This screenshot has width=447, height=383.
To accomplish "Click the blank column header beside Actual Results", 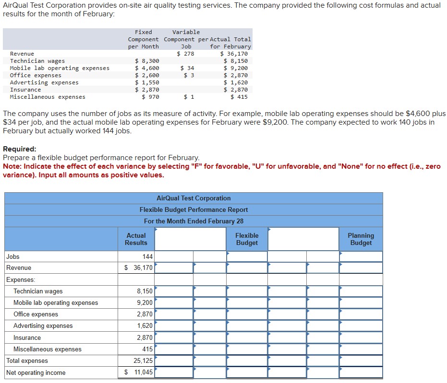I will (x=189, y=239).
